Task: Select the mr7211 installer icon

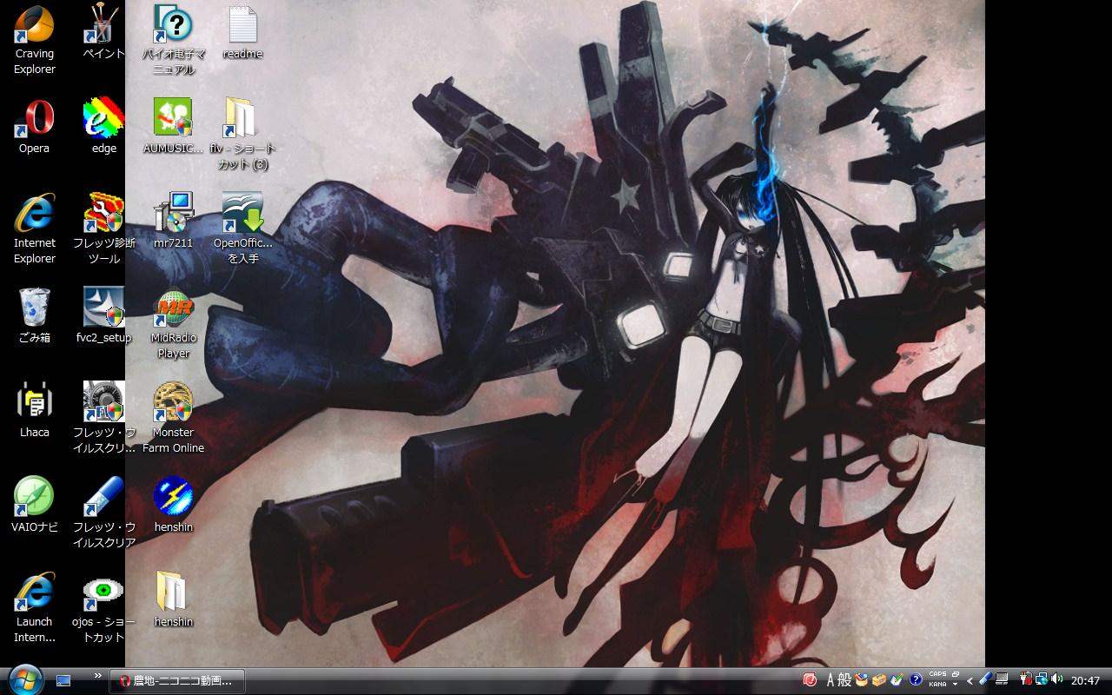Action: pos(173,222)
